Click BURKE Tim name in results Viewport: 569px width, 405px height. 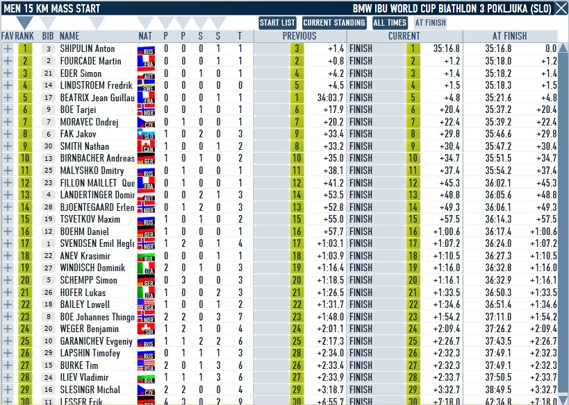[x=79, y=365]
